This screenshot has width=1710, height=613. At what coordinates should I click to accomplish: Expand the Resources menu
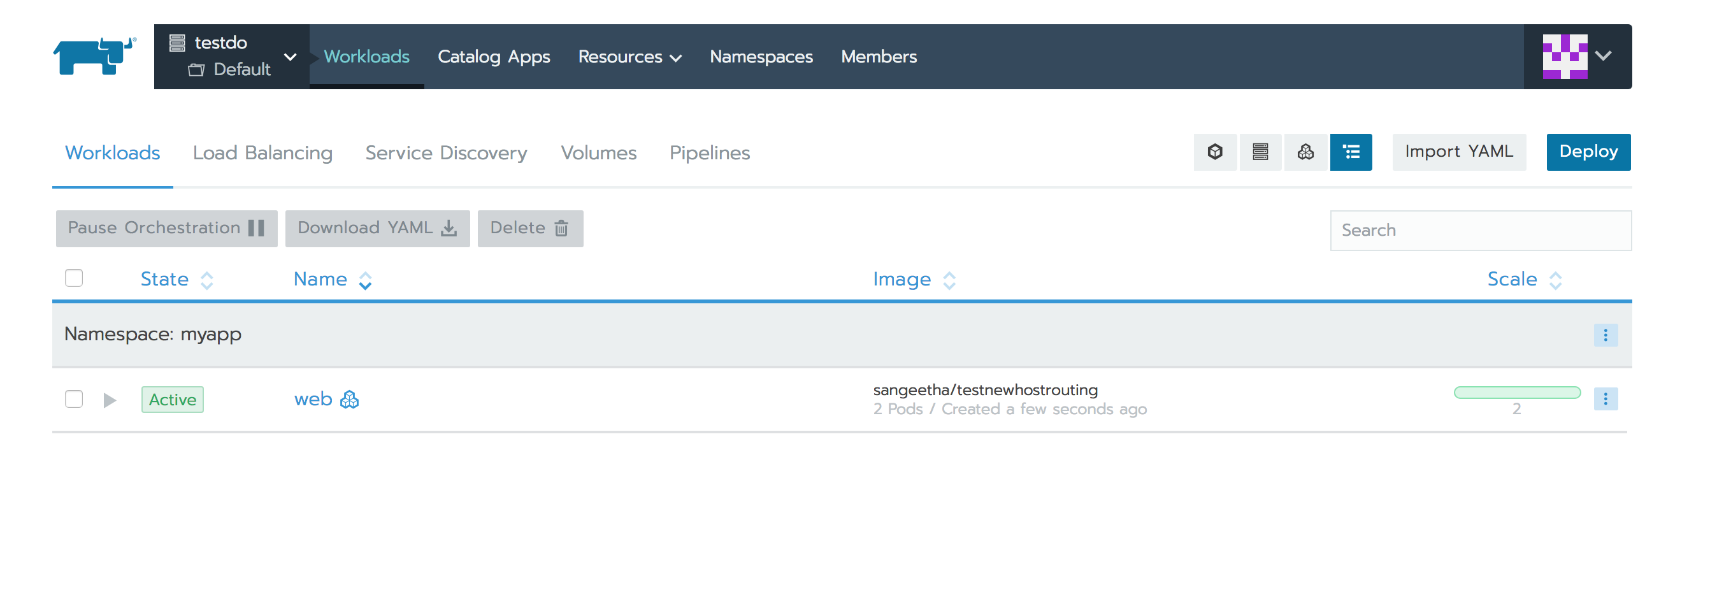[x=629, y=57]
